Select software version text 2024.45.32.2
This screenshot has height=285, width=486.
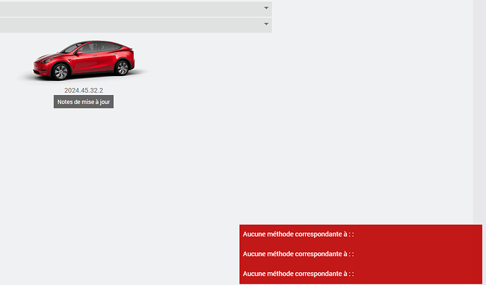[84, 91]
